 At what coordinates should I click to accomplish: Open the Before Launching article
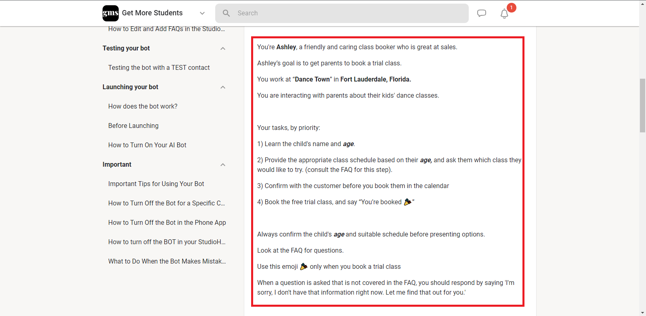pos(133,126)
